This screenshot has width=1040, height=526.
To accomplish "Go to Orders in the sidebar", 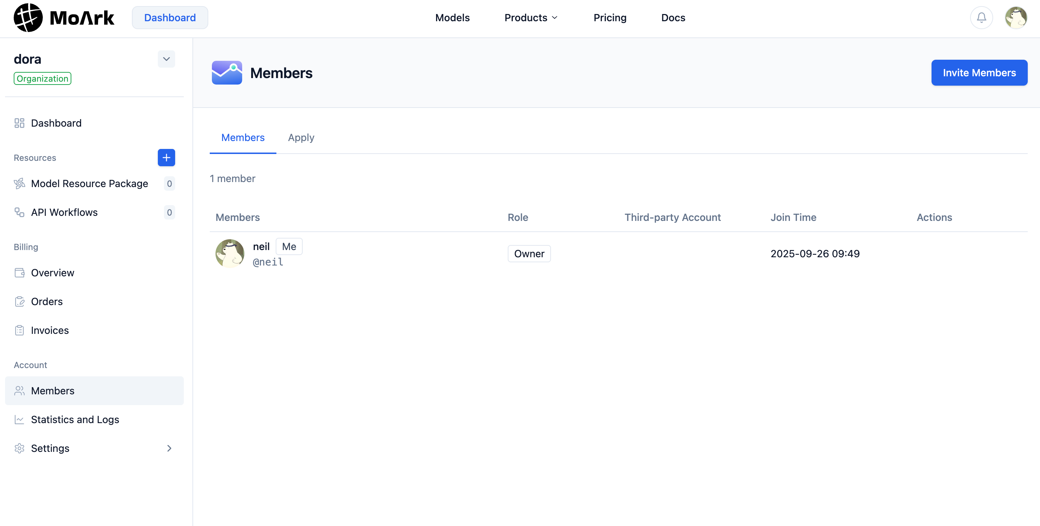I will [46, 301].
